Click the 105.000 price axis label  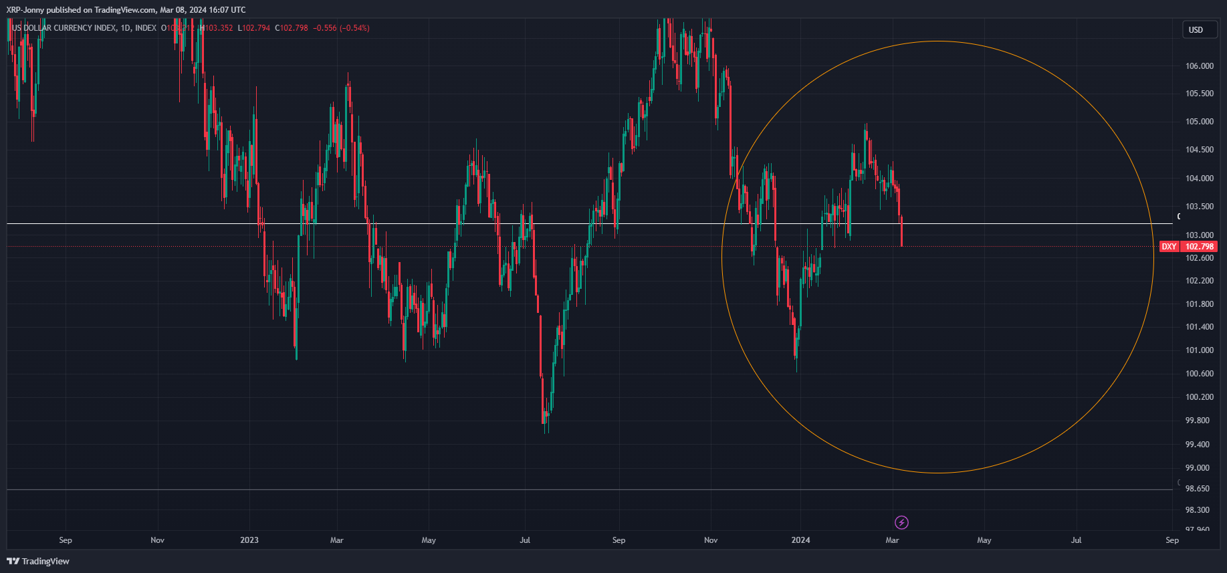(x=1200, y=122)
